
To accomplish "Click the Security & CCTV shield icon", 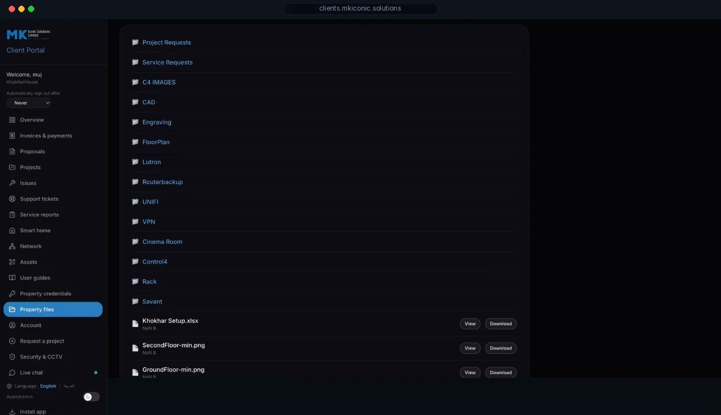I will tap(12, 357).
